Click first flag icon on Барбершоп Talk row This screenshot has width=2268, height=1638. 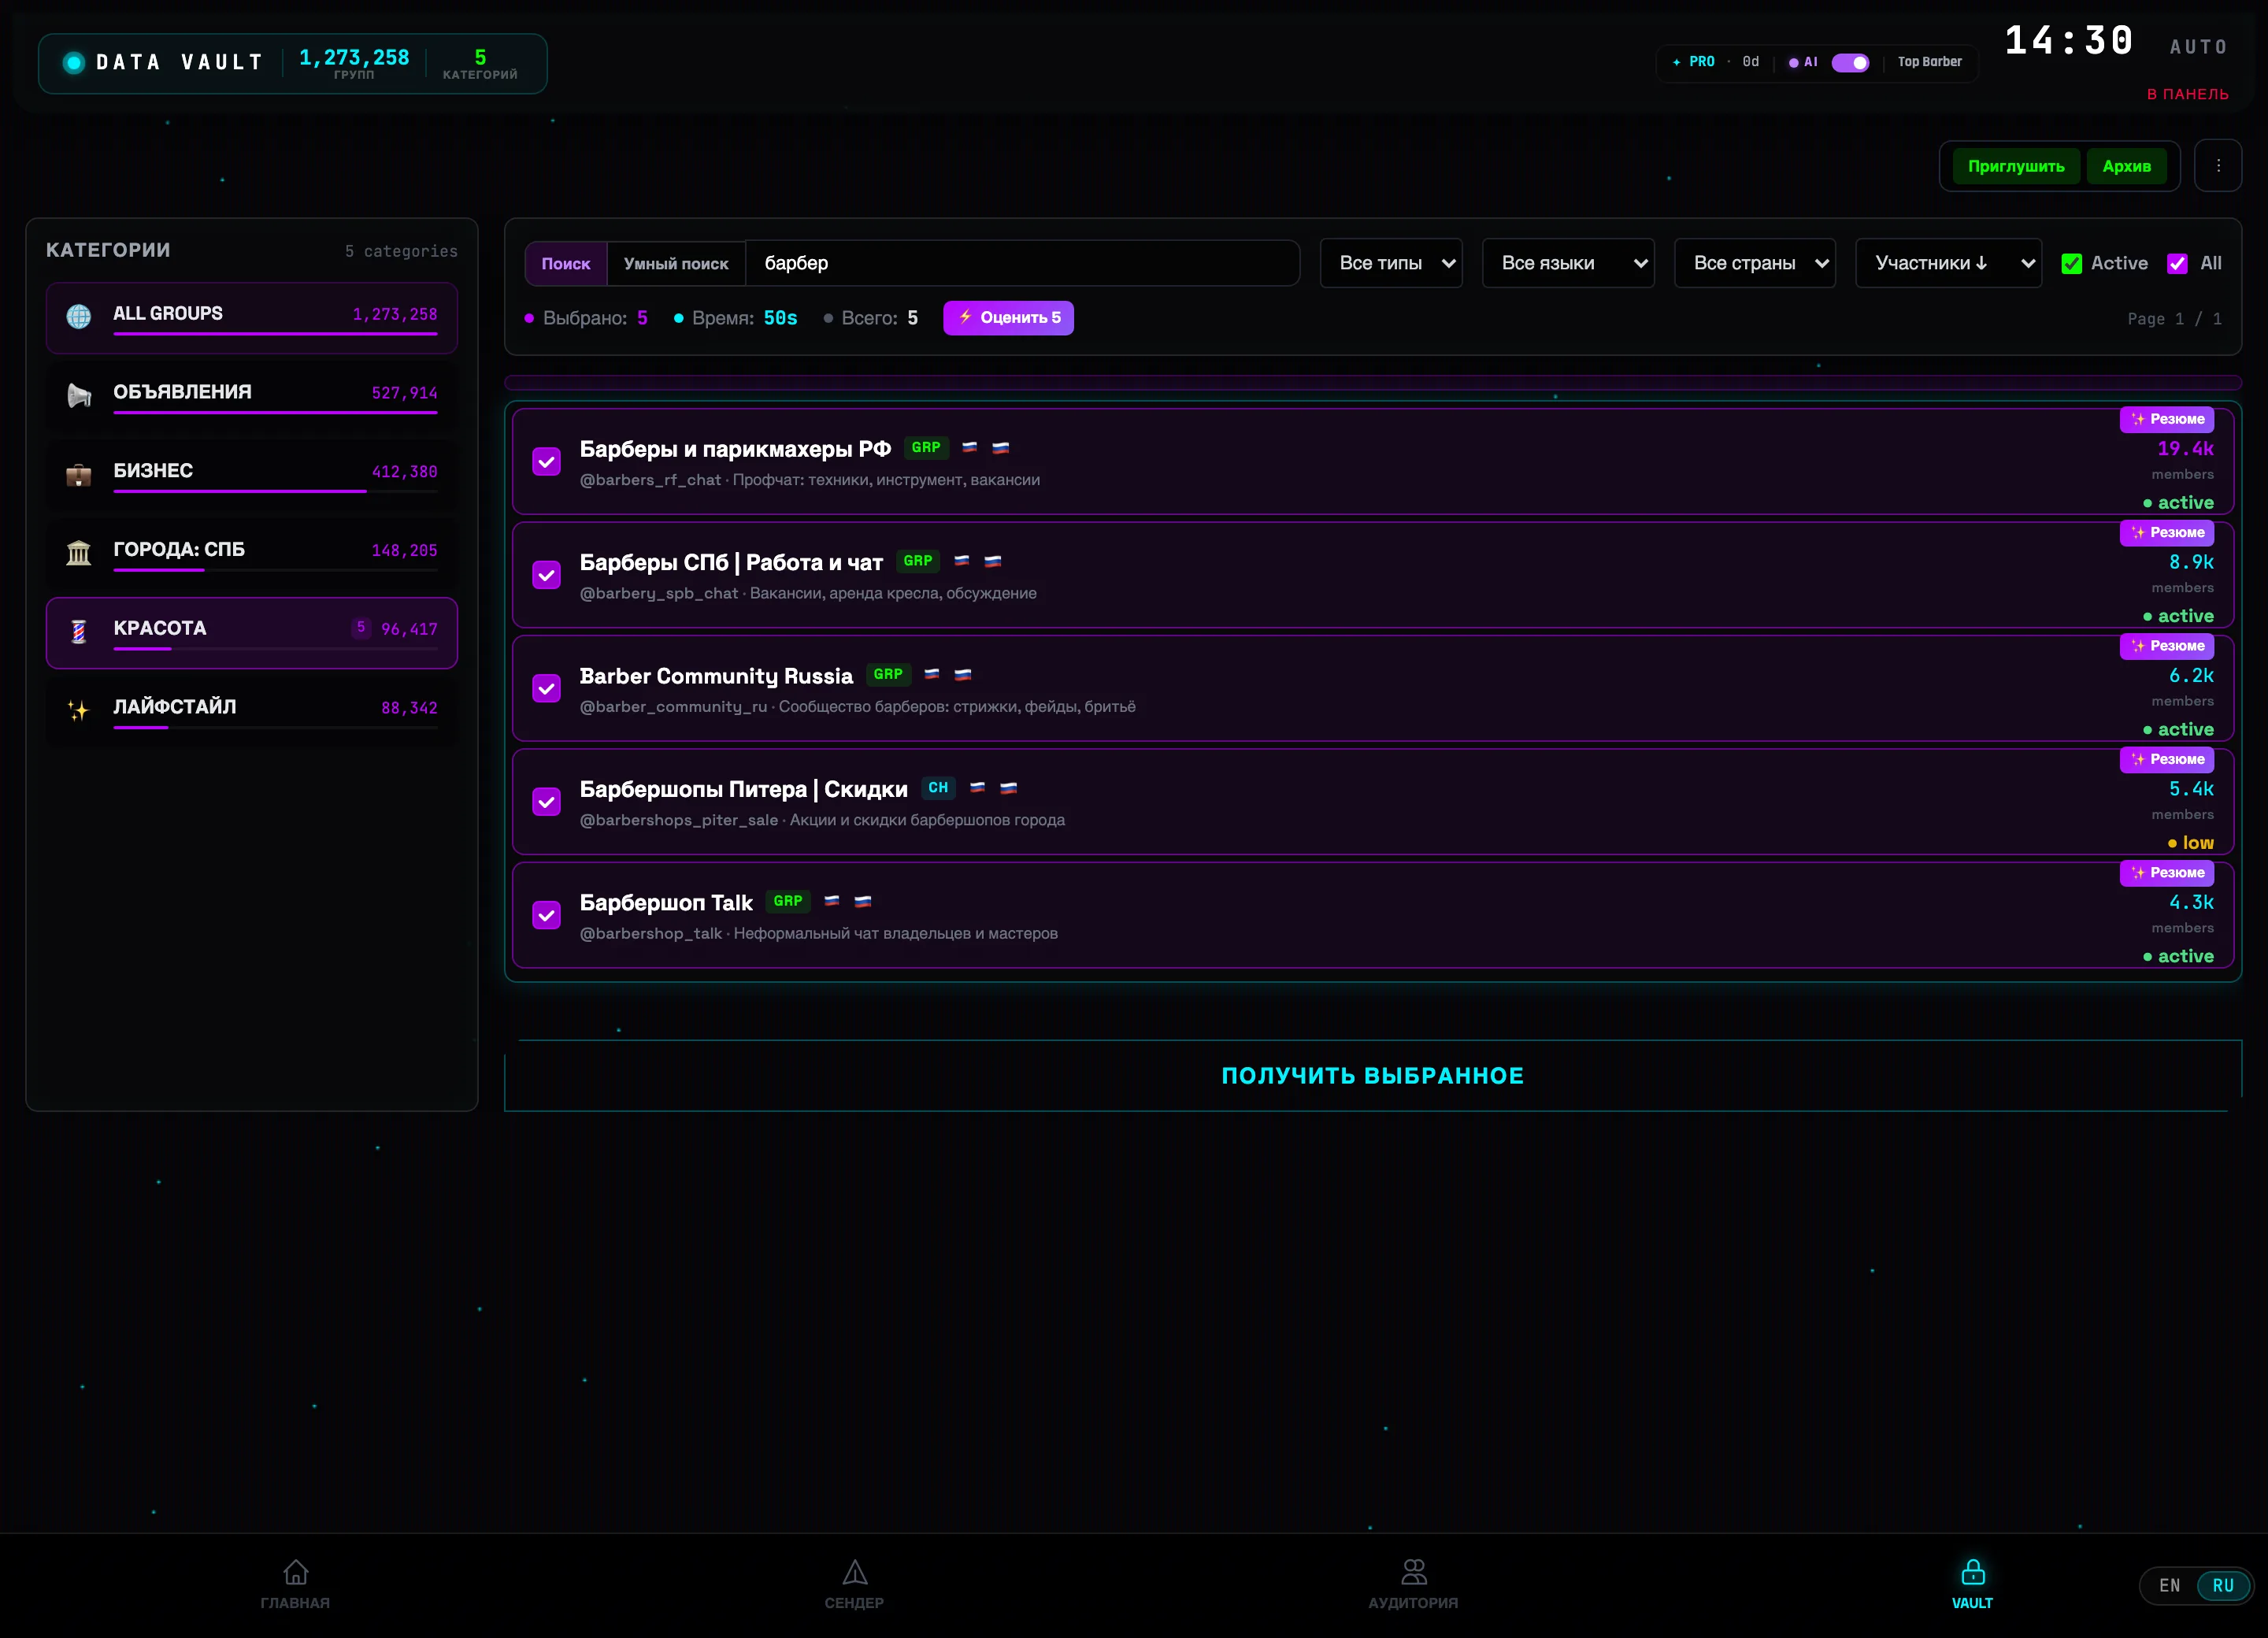coord(832,902)
